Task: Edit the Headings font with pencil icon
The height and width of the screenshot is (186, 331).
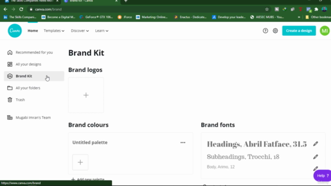Action: click(x=315, y=144)
